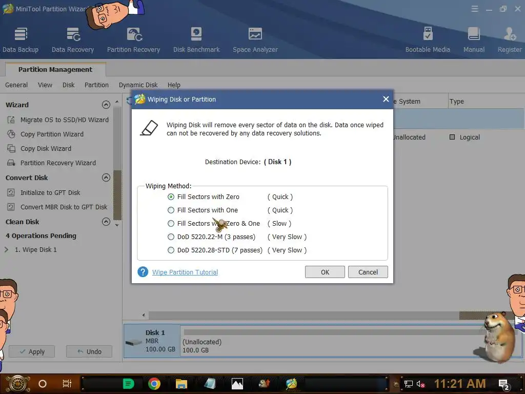Click Convert MBR Disk to GPT Disk label

[64, 207]
